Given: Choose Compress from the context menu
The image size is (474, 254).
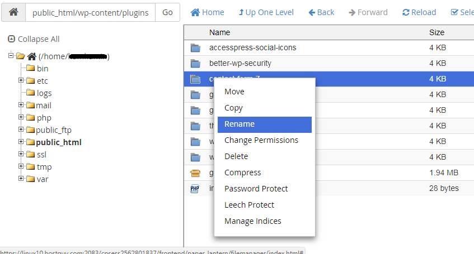Looking at the screenshot, I should pos(242,172).
